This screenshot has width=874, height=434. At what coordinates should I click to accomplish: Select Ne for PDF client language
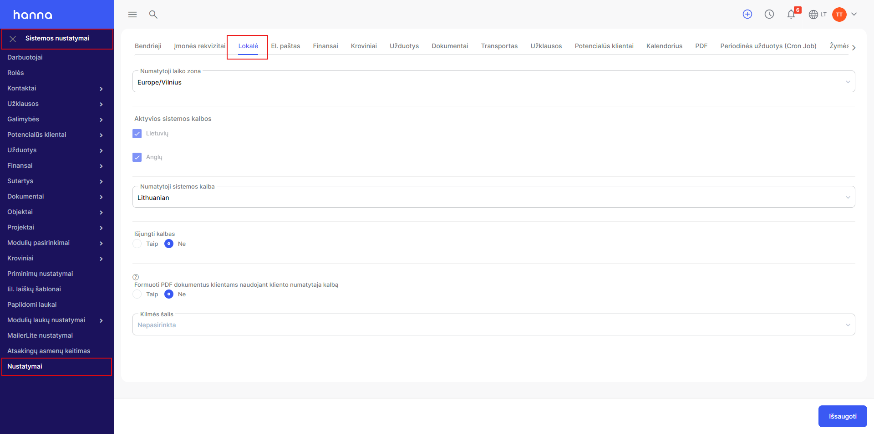(x=169, y=294)
